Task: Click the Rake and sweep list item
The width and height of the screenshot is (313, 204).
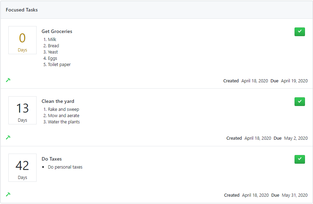Action: coord(63,109)
